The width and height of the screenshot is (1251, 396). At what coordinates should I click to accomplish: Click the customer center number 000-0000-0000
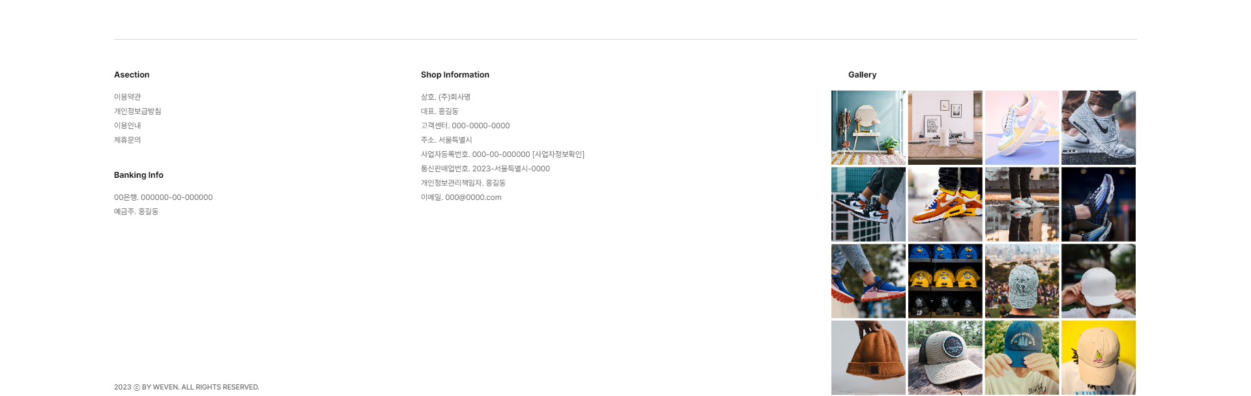pyautogui.click(x=481, y=126)
